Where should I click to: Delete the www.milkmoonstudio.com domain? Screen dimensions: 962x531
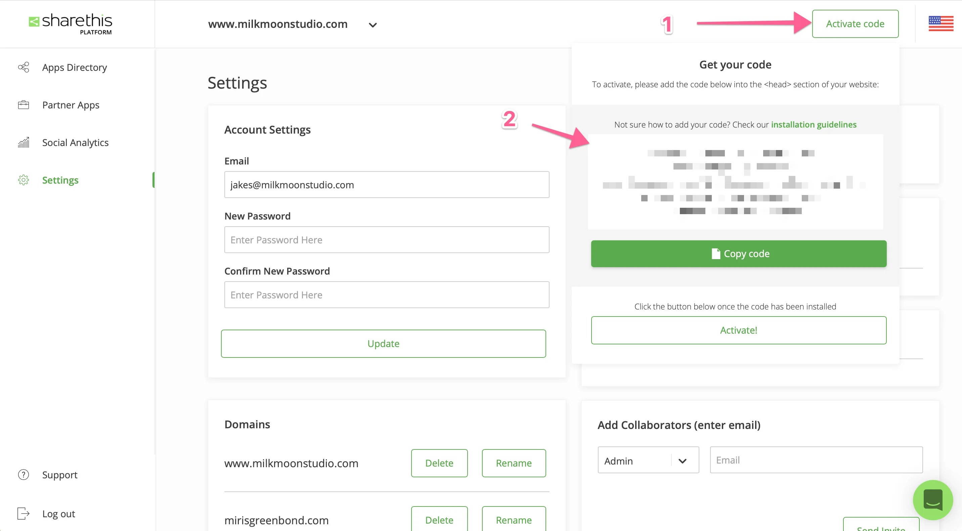pos(439,463)
